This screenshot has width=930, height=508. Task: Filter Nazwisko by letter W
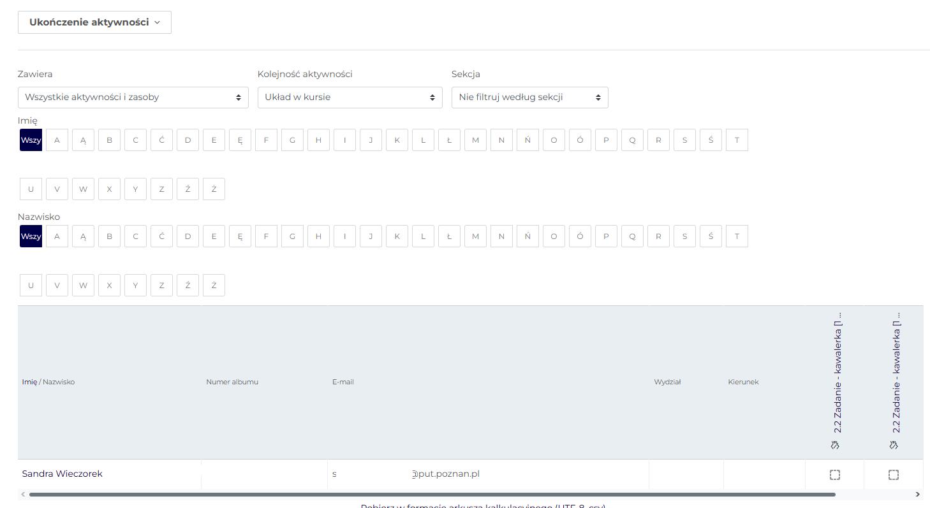coord(83,285)
